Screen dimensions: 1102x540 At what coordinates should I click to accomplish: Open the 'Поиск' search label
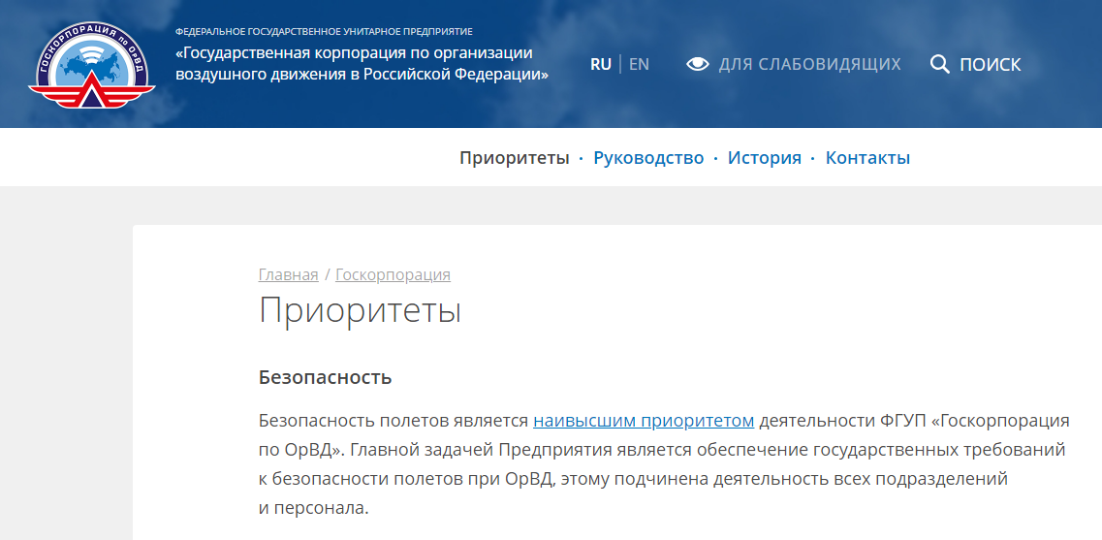tap(991, 65)
